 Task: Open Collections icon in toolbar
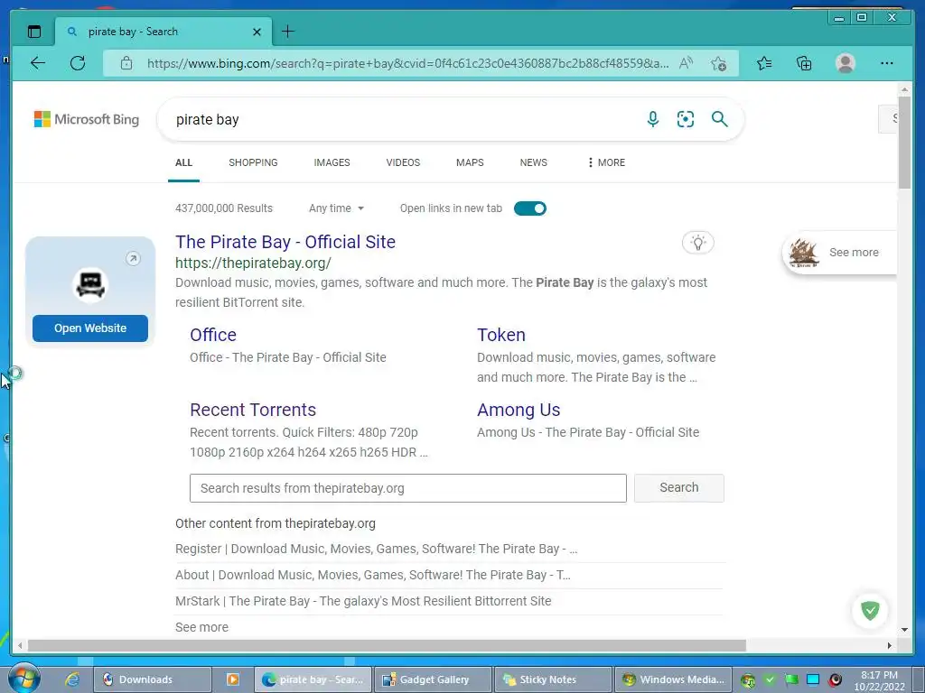(804, 63)
